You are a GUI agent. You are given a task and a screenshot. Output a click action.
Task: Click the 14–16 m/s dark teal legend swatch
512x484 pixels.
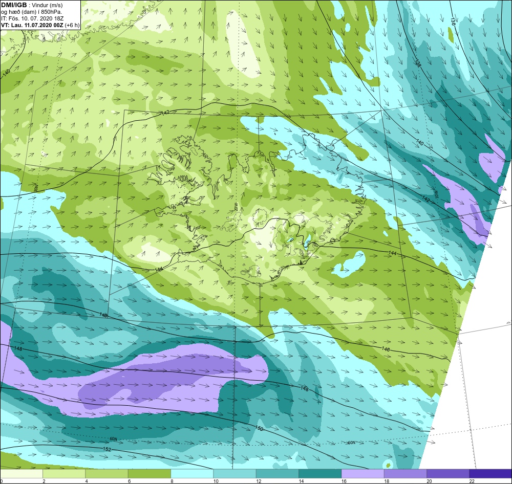[x=319, y=473]
